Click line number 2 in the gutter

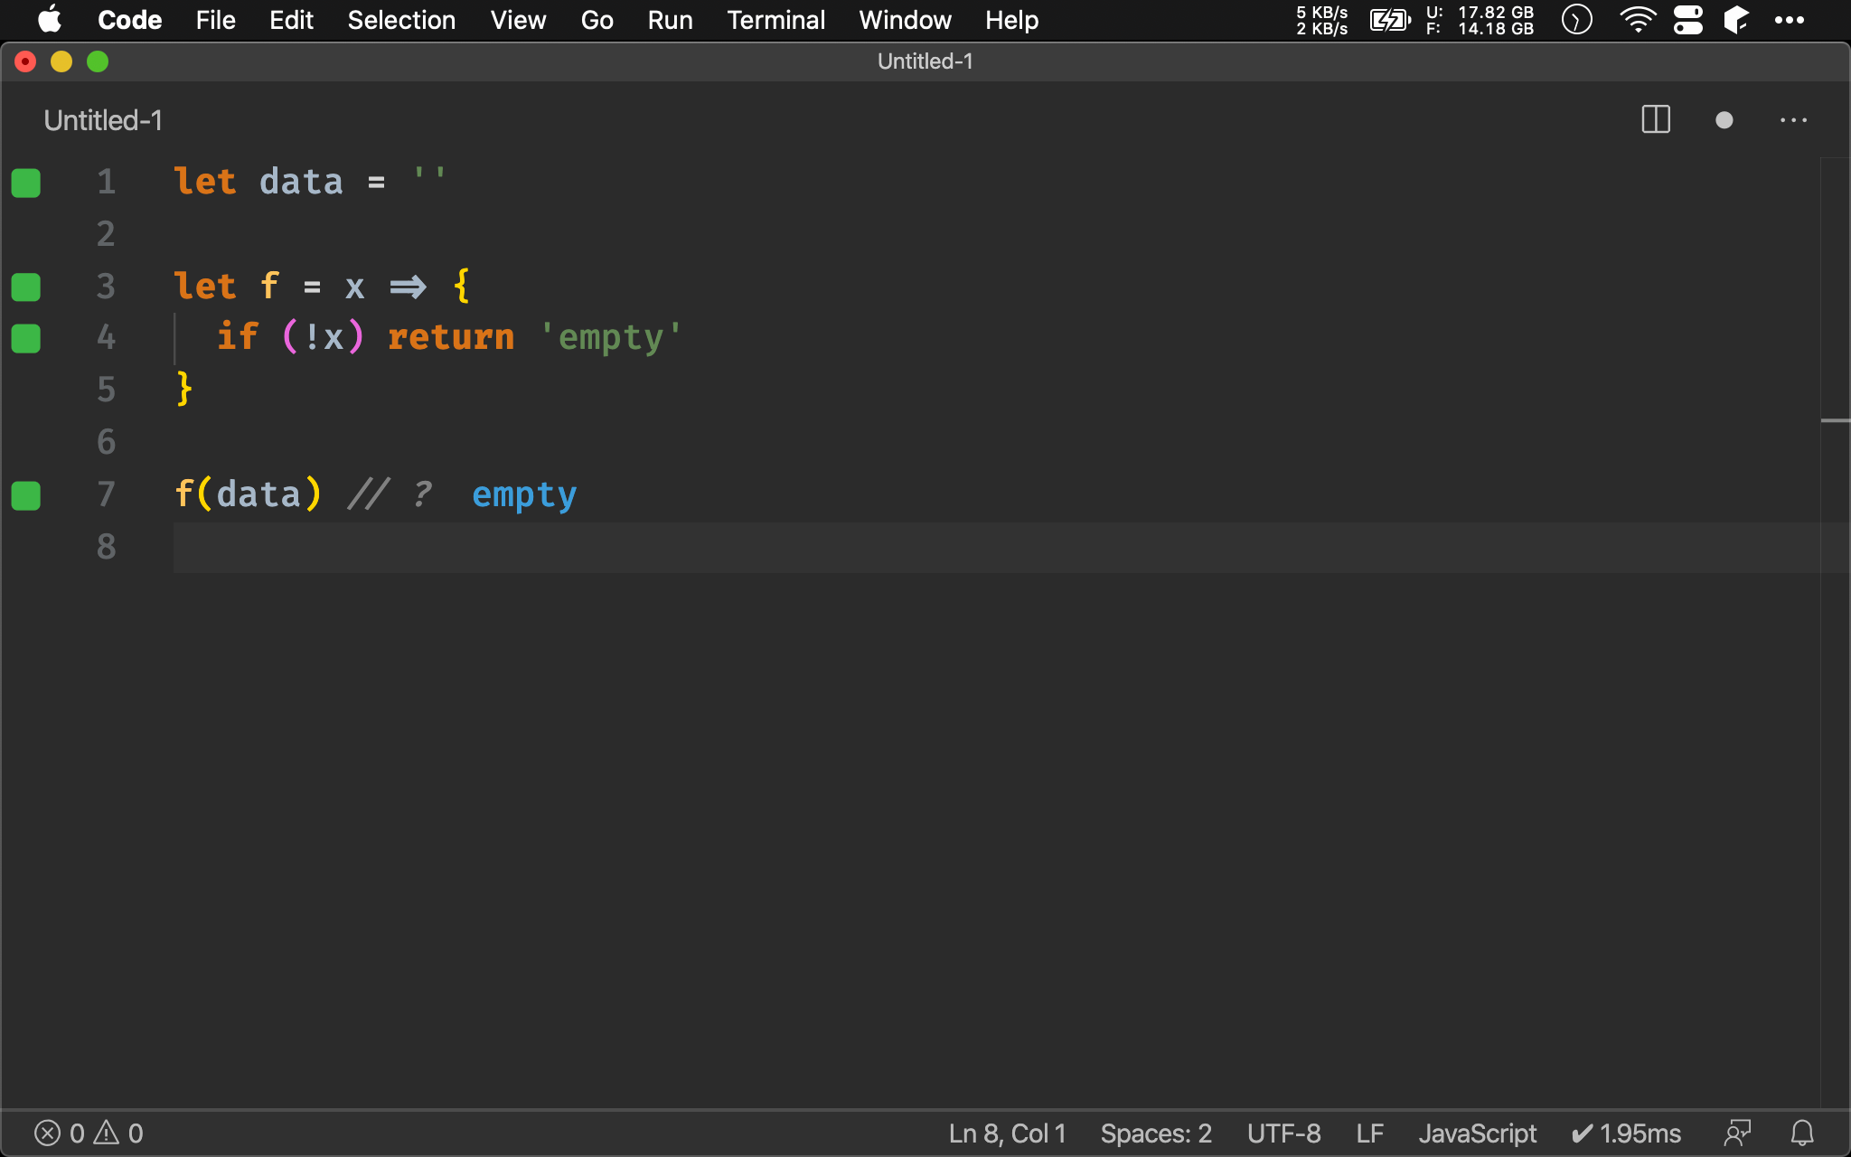coord(107,234)
